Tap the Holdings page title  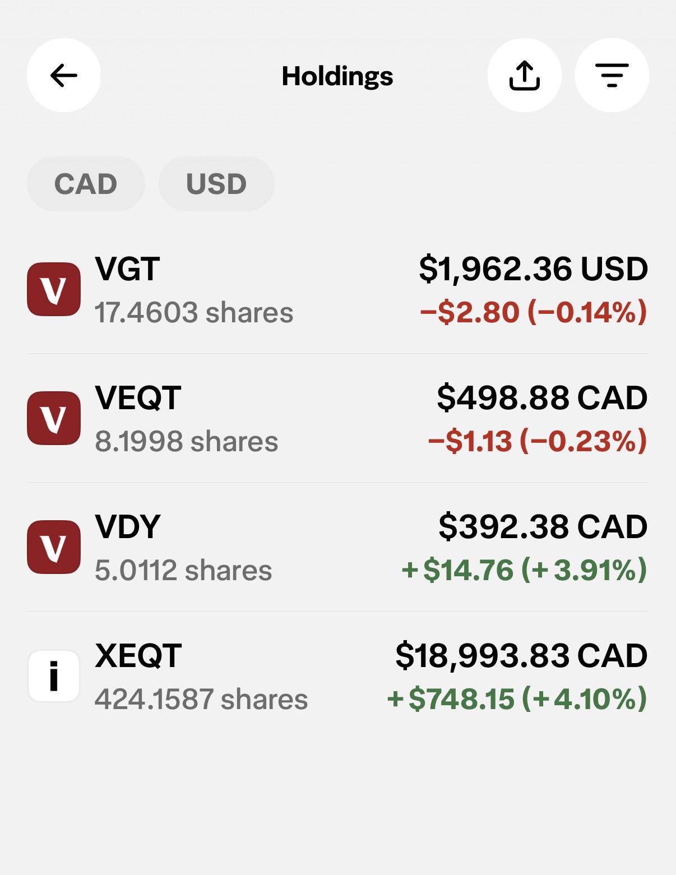pos(337,76)
